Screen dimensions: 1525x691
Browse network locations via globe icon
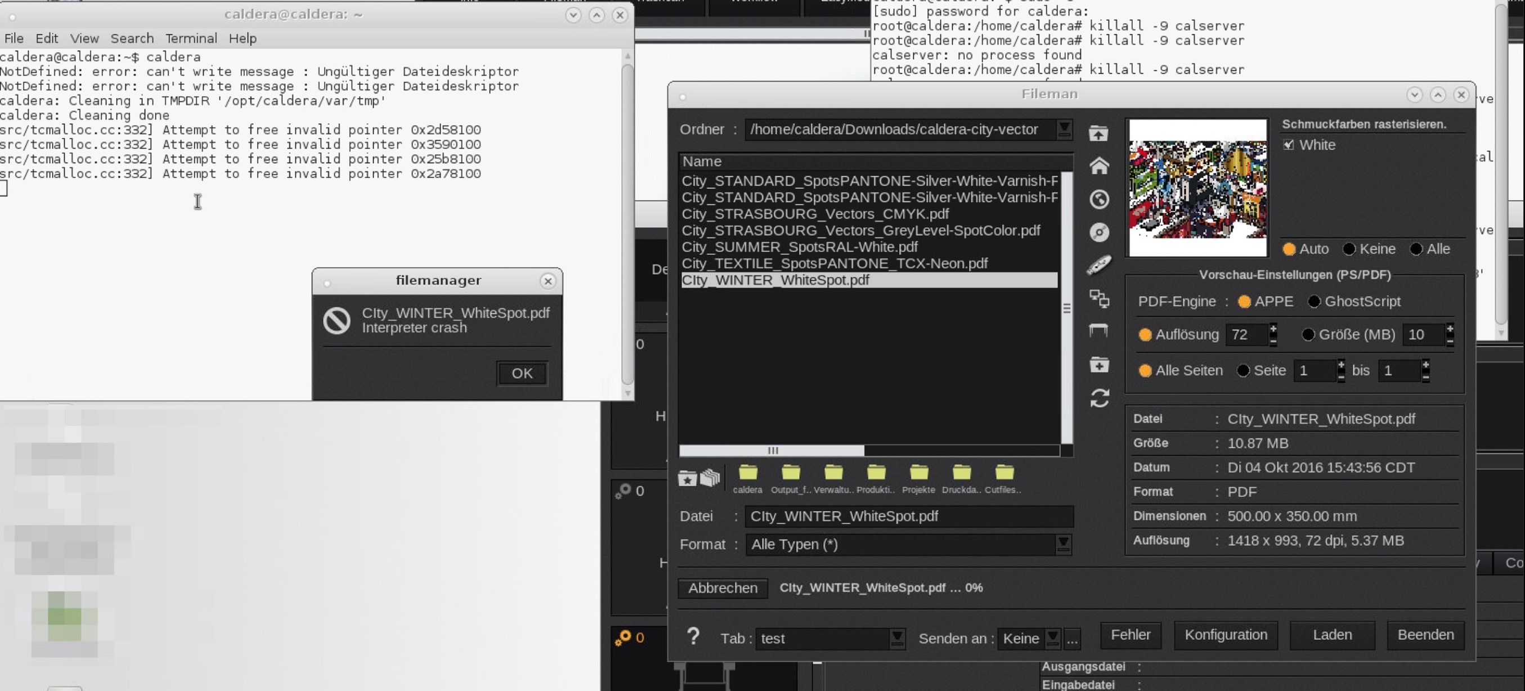1100,200
